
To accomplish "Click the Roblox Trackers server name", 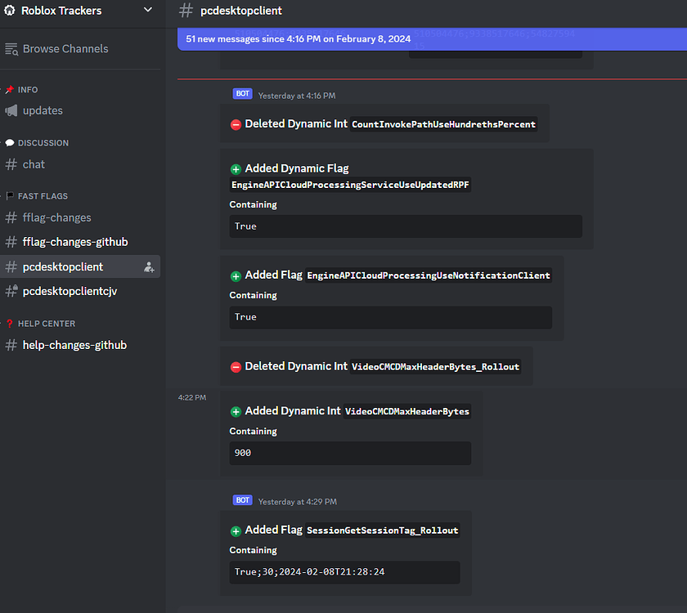I will point(61,11).
